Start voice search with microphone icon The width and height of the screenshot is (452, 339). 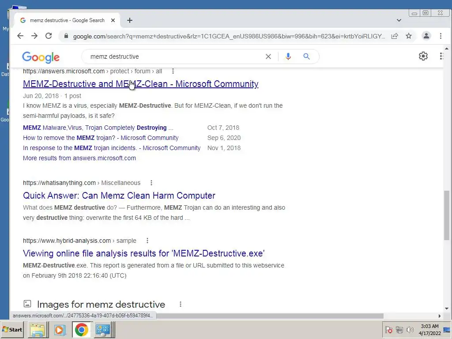coord(288,56)
